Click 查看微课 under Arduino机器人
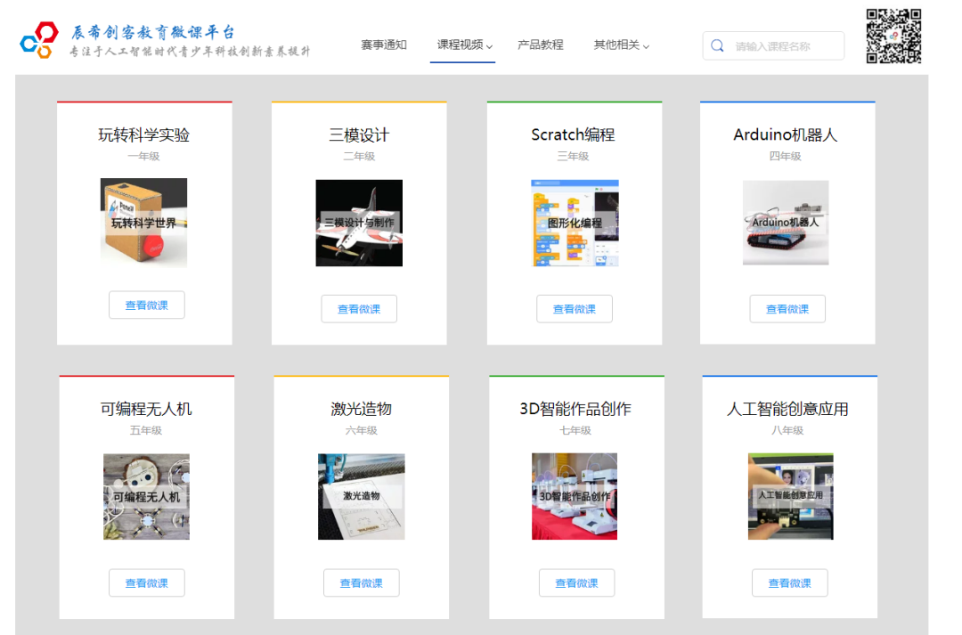 pyautogui.click(x=787, y=308)
